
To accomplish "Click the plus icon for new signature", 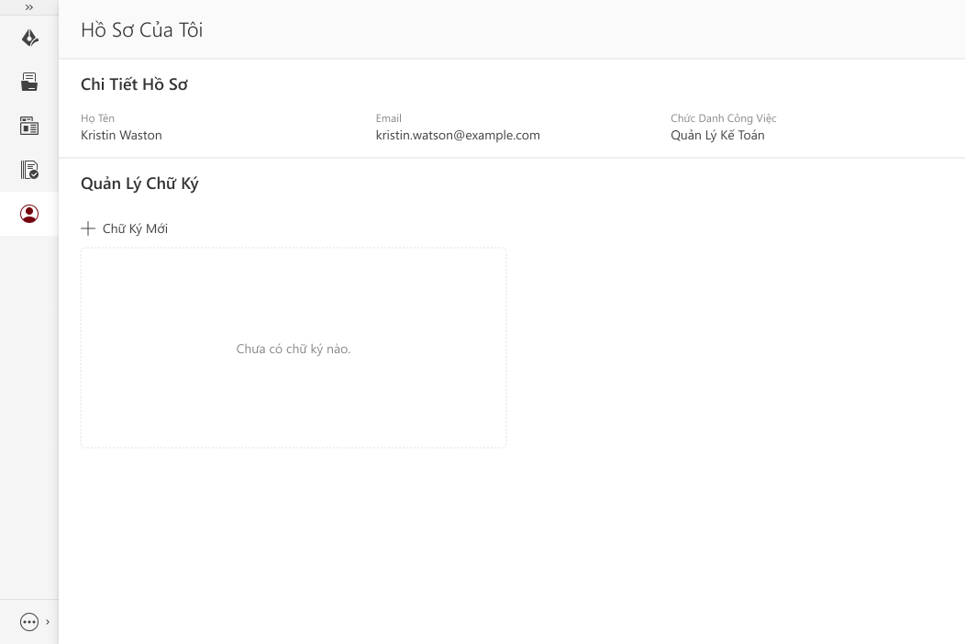I will 88,228.
